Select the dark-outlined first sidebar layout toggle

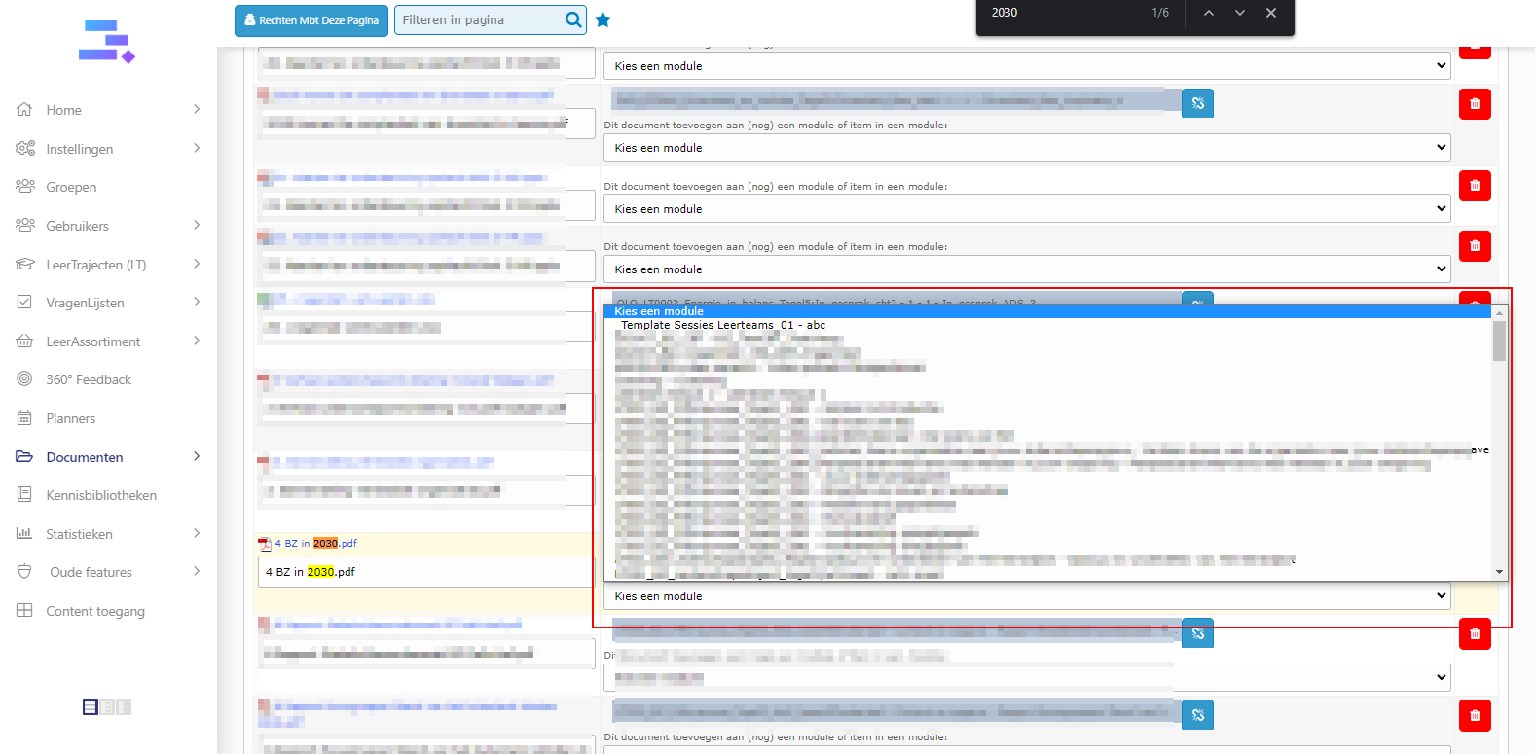91,707
